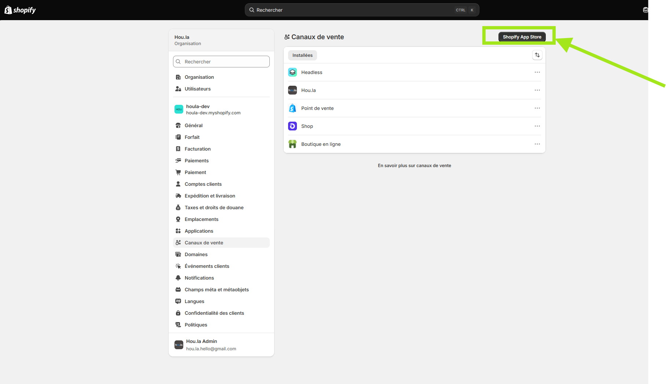
Task: Click the CTRL K shortcut badge
Action: 465,10
